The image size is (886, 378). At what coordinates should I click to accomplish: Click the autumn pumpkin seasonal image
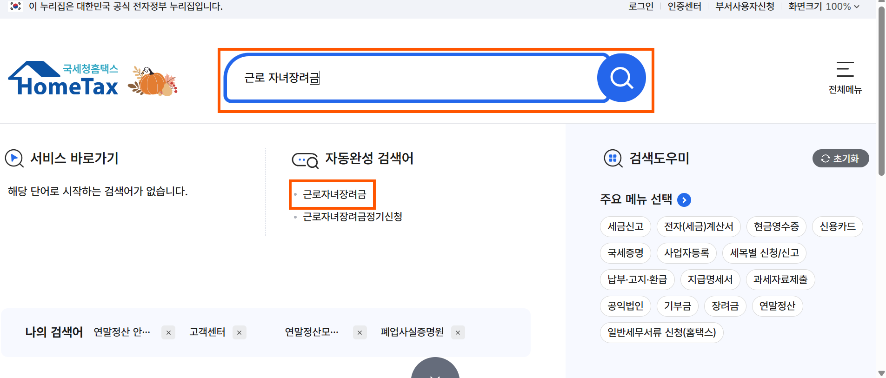click(x=153, y=81)
